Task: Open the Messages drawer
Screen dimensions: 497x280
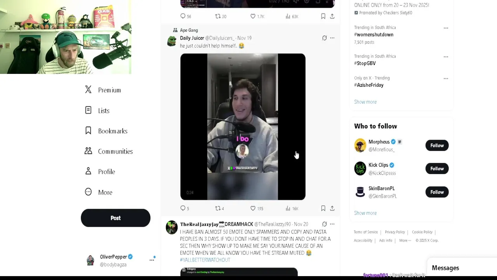Action: (445, 268)
